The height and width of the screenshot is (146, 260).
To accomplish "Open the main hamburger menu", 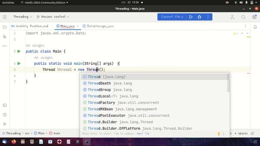I will (x=4, y=17).
